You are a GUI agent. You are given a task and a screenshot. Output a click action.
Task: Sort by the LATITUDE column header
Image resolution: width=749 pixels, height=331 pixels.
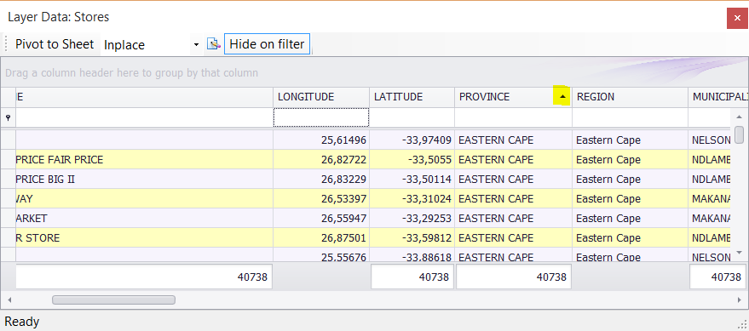tap(412, 97)
